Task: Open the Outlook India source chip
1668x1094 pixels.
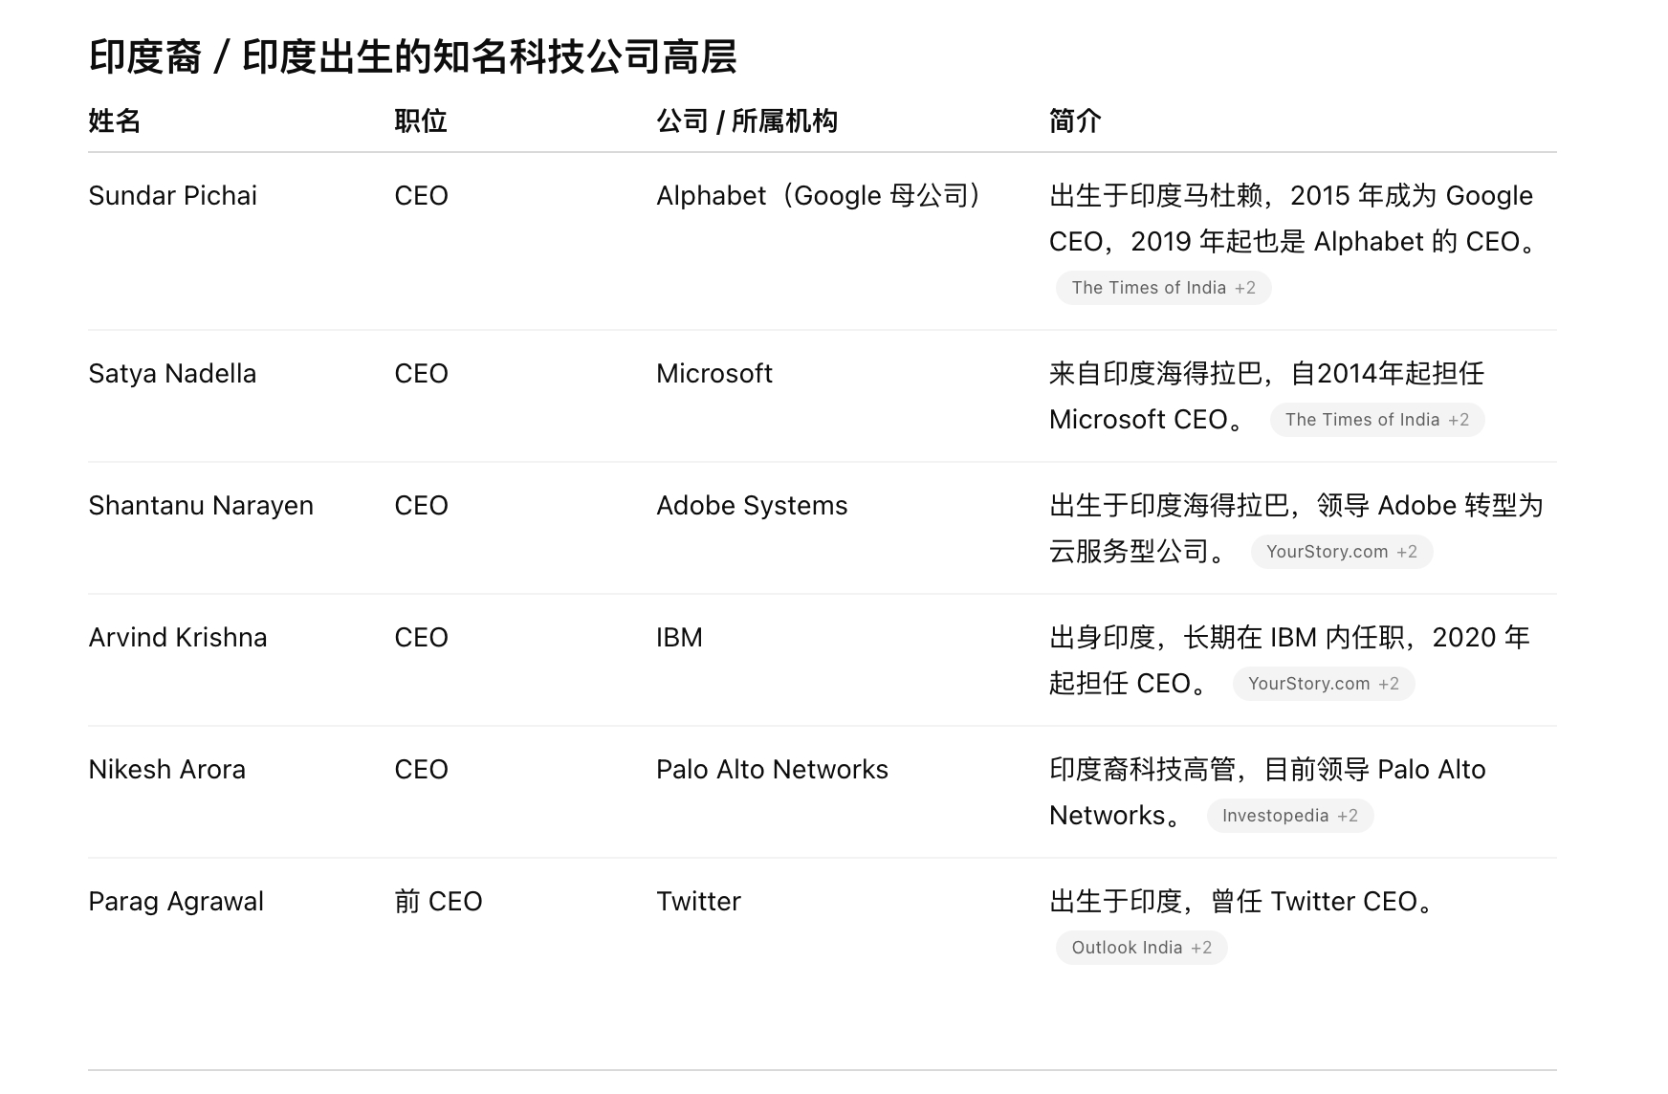Action: (1142, 948)
